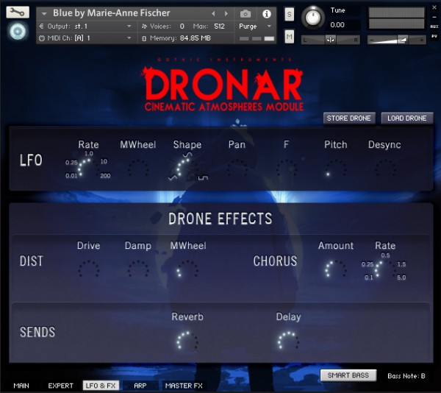Click the stereo pan slider
The height and width of the screenshot is (393, 441).
pyautogui.click(x=331, y=40)
